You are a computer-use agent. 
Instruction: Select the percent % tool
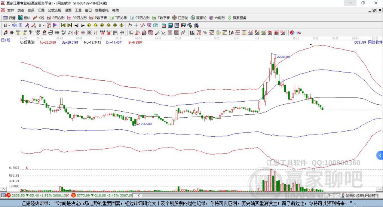205,33
